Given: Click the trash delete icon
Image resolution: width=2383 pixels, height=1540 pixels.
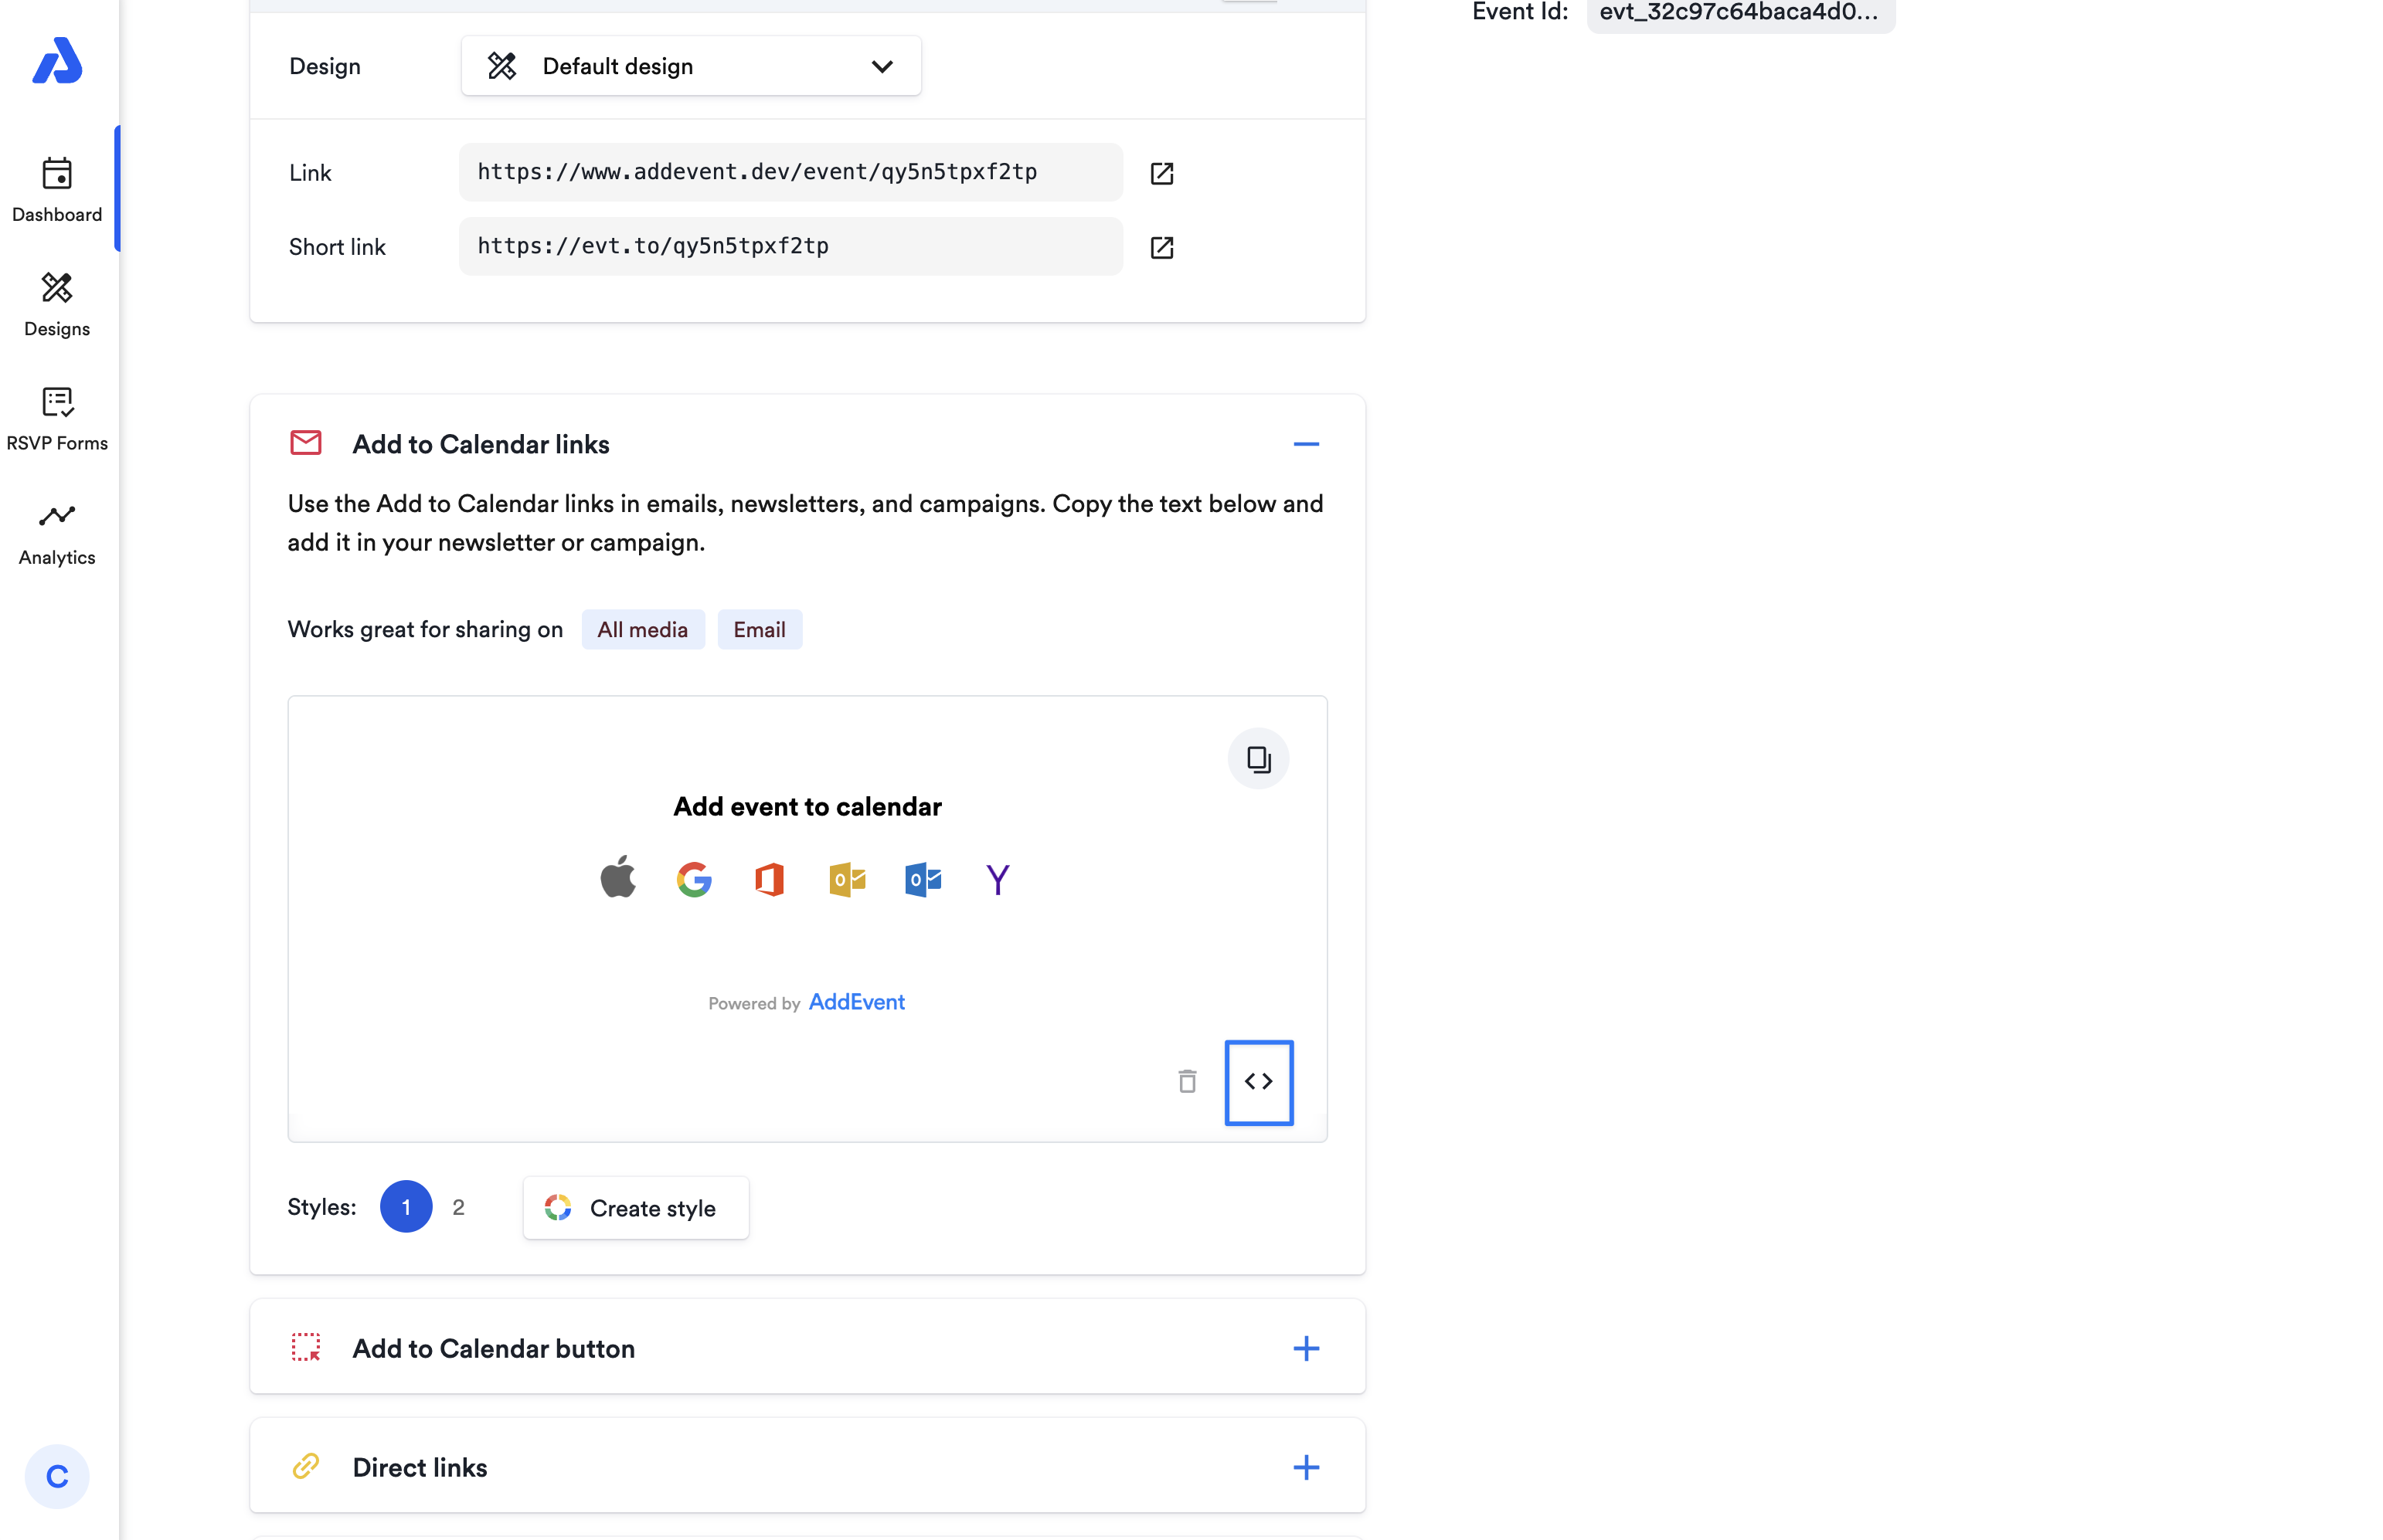Looking at the screenshot, I should coord(1187,1081).
